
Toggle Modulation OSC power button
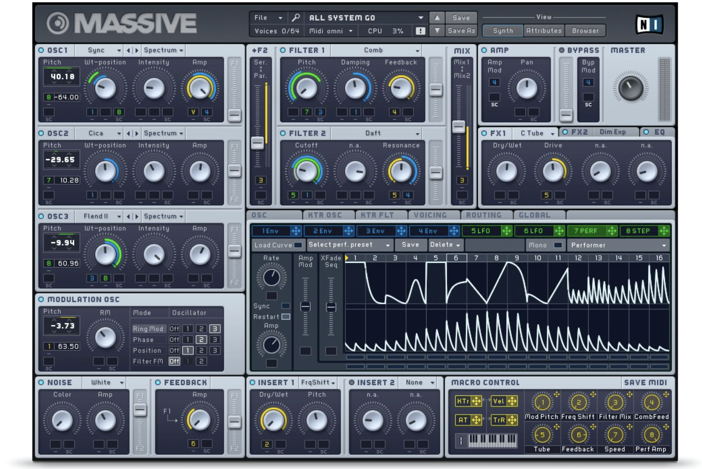tap(41, 300)
